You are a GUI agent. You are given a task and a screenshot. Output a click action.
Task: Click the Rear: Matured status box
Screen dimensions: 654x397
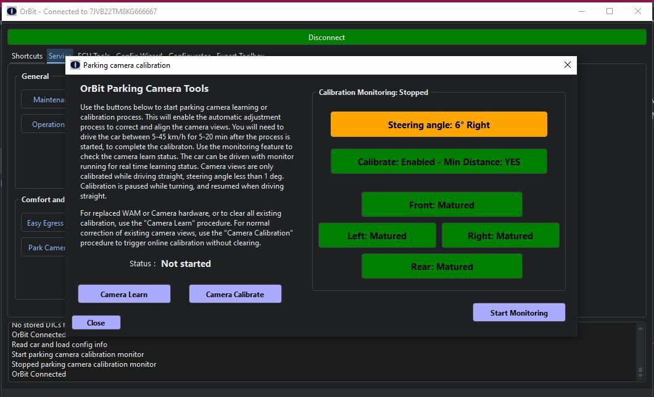coord(442,266)
